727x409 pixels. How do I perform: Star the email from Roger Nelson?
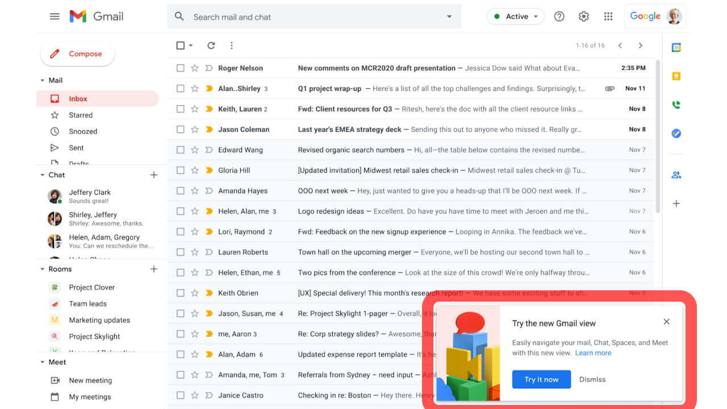click(x=195, y=68)
